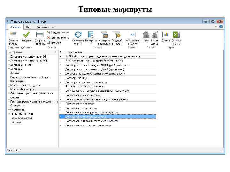Select Приказы, распоряжения, положения group

pyautogui.click(x=34, y=102)
